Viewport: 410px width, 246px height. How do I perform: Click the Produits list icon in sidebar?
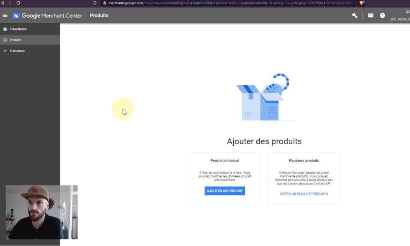coord(5,40)
